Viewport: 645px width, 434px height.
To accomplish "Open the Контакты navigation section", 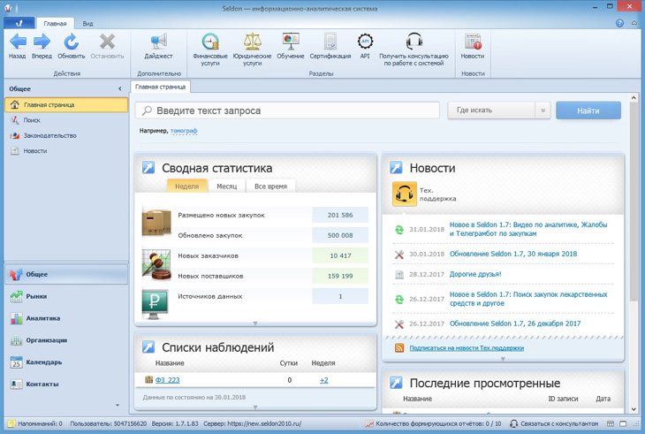I will click(66, 384).
